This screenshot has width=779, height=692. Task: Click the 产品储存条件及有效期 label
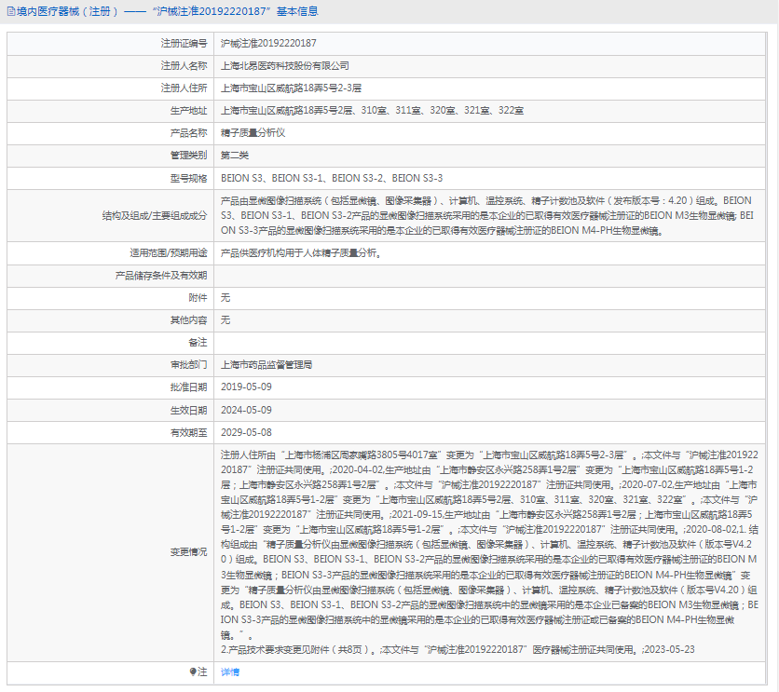161,276
